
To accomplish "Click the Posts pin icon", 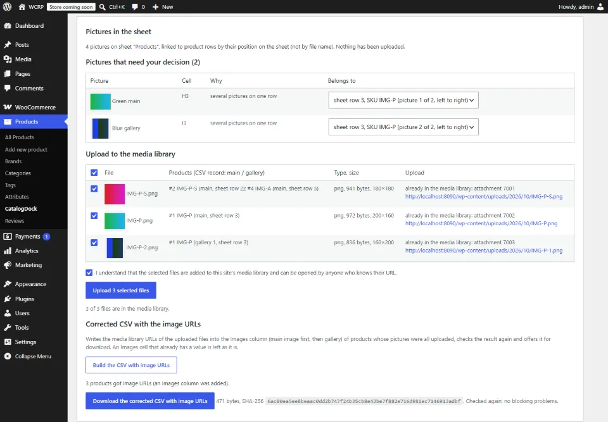I will [8, 44].
